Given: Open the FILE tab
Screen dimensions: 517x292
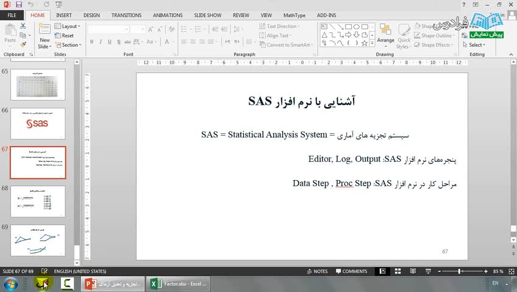Looking at the screenshot, I should [x=12, y=15].
